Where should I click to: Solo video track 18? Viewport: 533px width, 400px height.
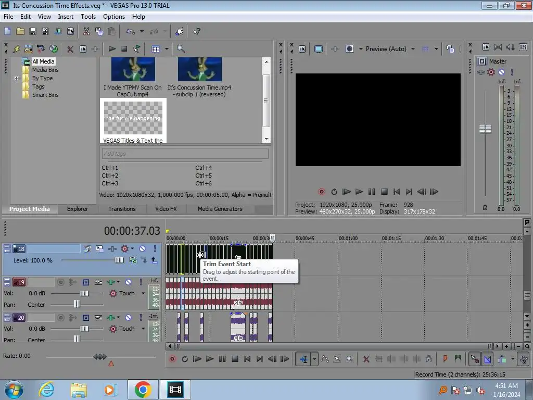click(155, 249)
